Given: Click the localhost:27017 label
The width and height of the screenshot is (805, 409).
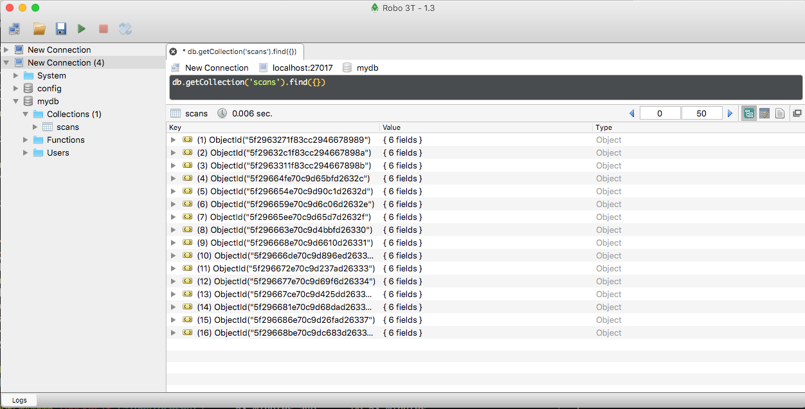Looking at the screenshot, I should (x=303, y=68).
